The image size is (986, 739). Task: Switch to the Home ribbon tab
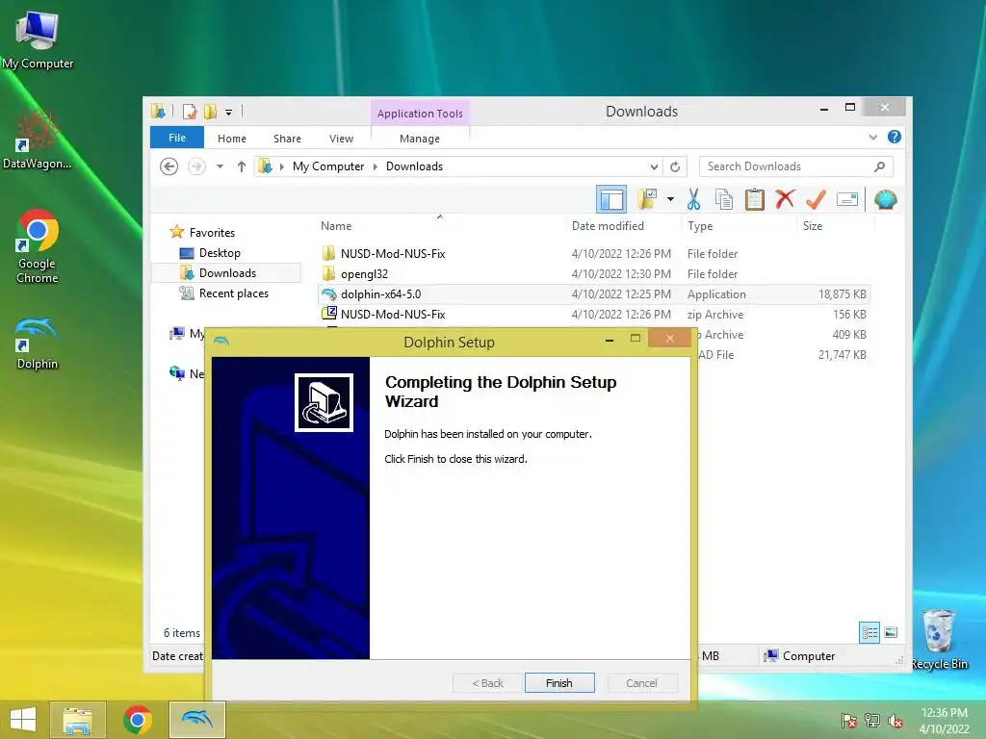tap(232, 139)
